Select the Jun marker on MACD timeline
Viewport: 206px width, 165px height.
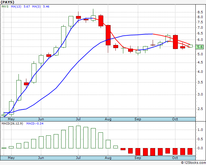click(x=41, y=158)
